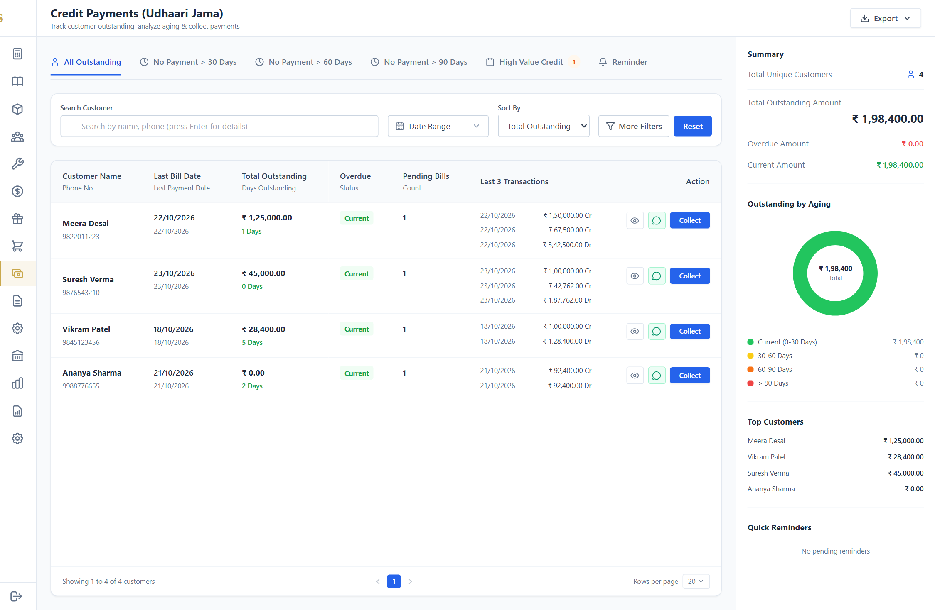Viewport: 935px width, 610px height.
Task: Go to next page chevron
Action: pos(410,581)
